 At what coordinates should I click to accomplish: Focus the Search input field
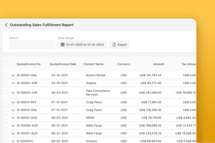point(32,45)
